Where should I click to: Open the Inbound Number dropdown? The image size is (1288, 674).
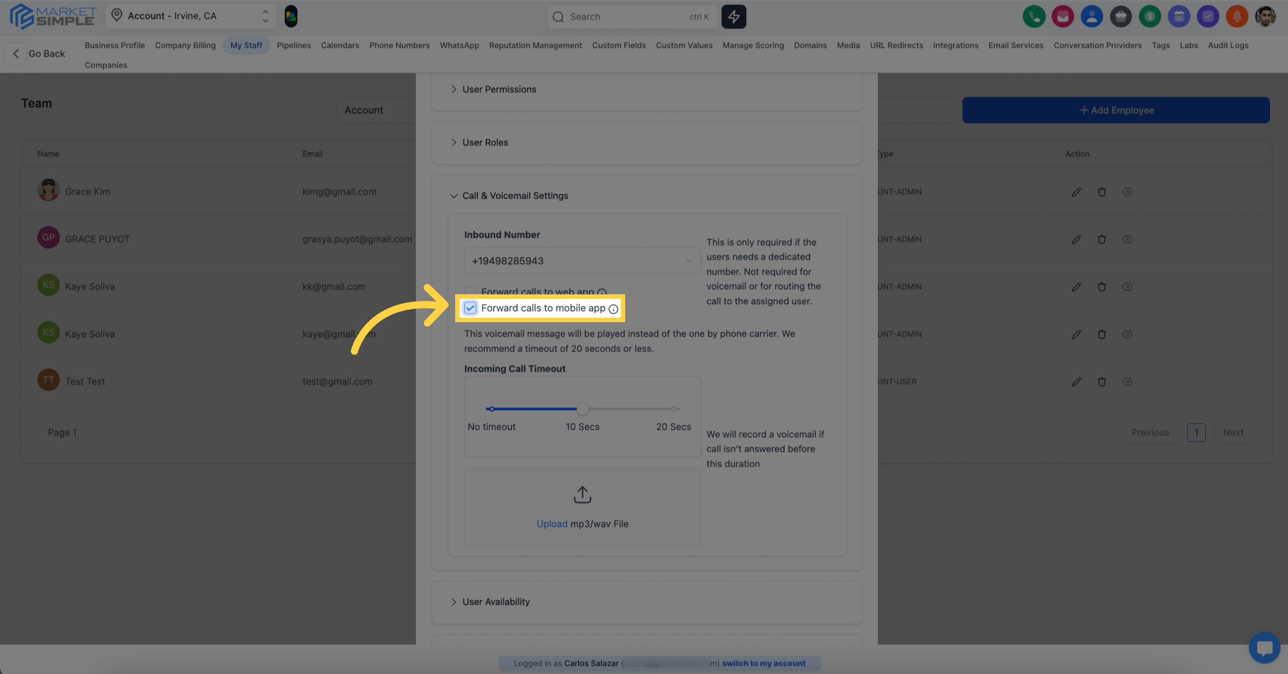click(x=582, y=261)
